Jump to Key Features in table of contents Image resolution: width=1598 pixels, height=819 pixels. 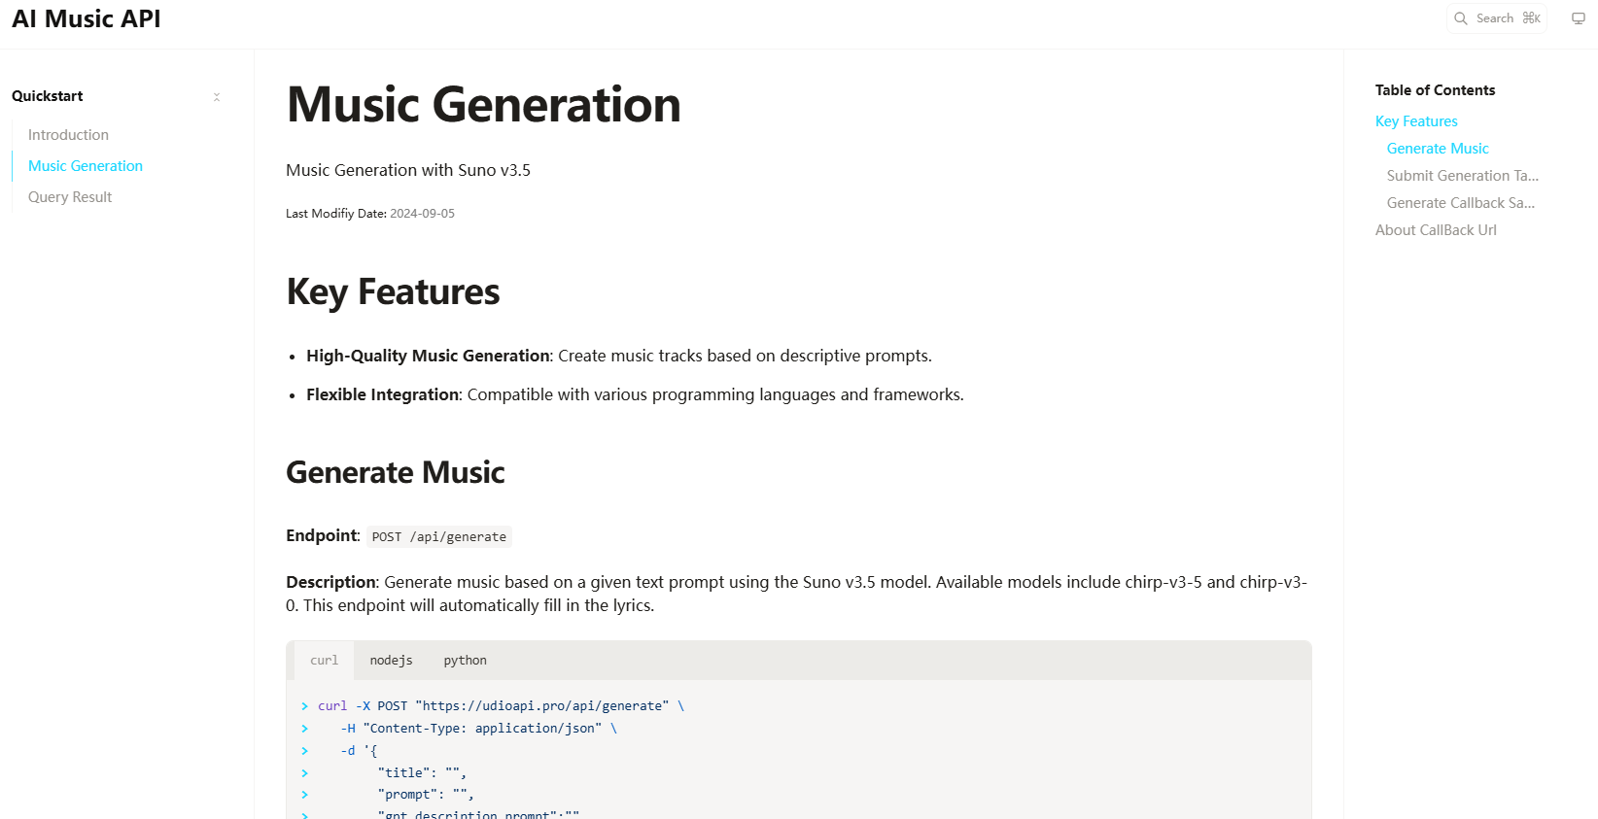[1416, 121]
